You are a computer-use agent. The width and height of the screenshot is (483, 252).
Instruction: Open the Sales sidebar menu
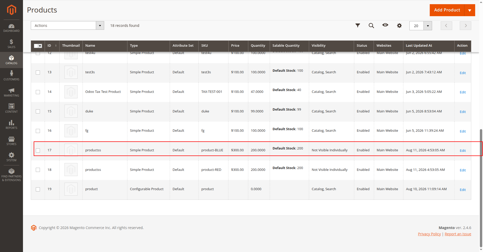[11, 44]
